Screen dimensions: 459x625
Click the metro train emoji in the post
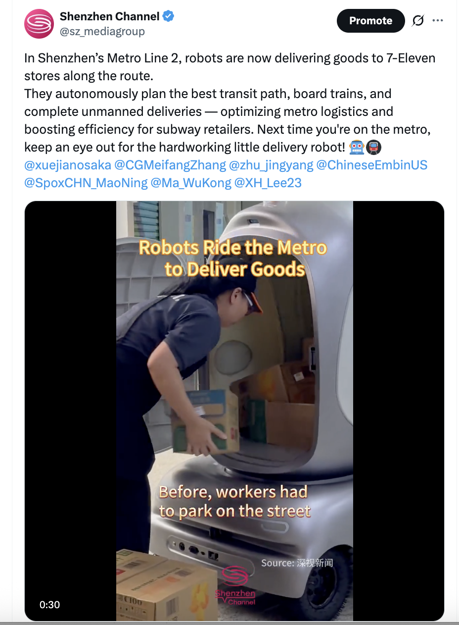tap(373, 147)
